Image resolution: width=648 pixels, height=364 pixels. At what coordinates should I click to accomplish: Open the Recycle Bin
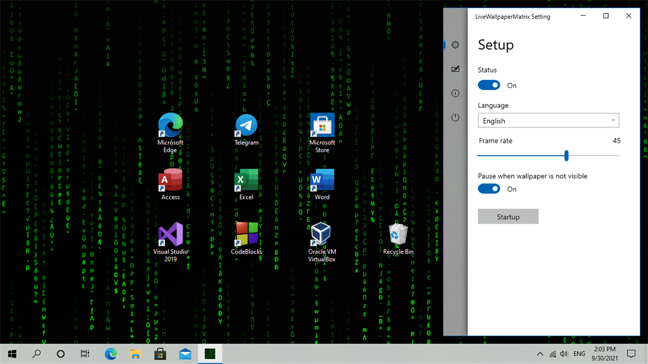pyautogui.click(x=397, y=234)
